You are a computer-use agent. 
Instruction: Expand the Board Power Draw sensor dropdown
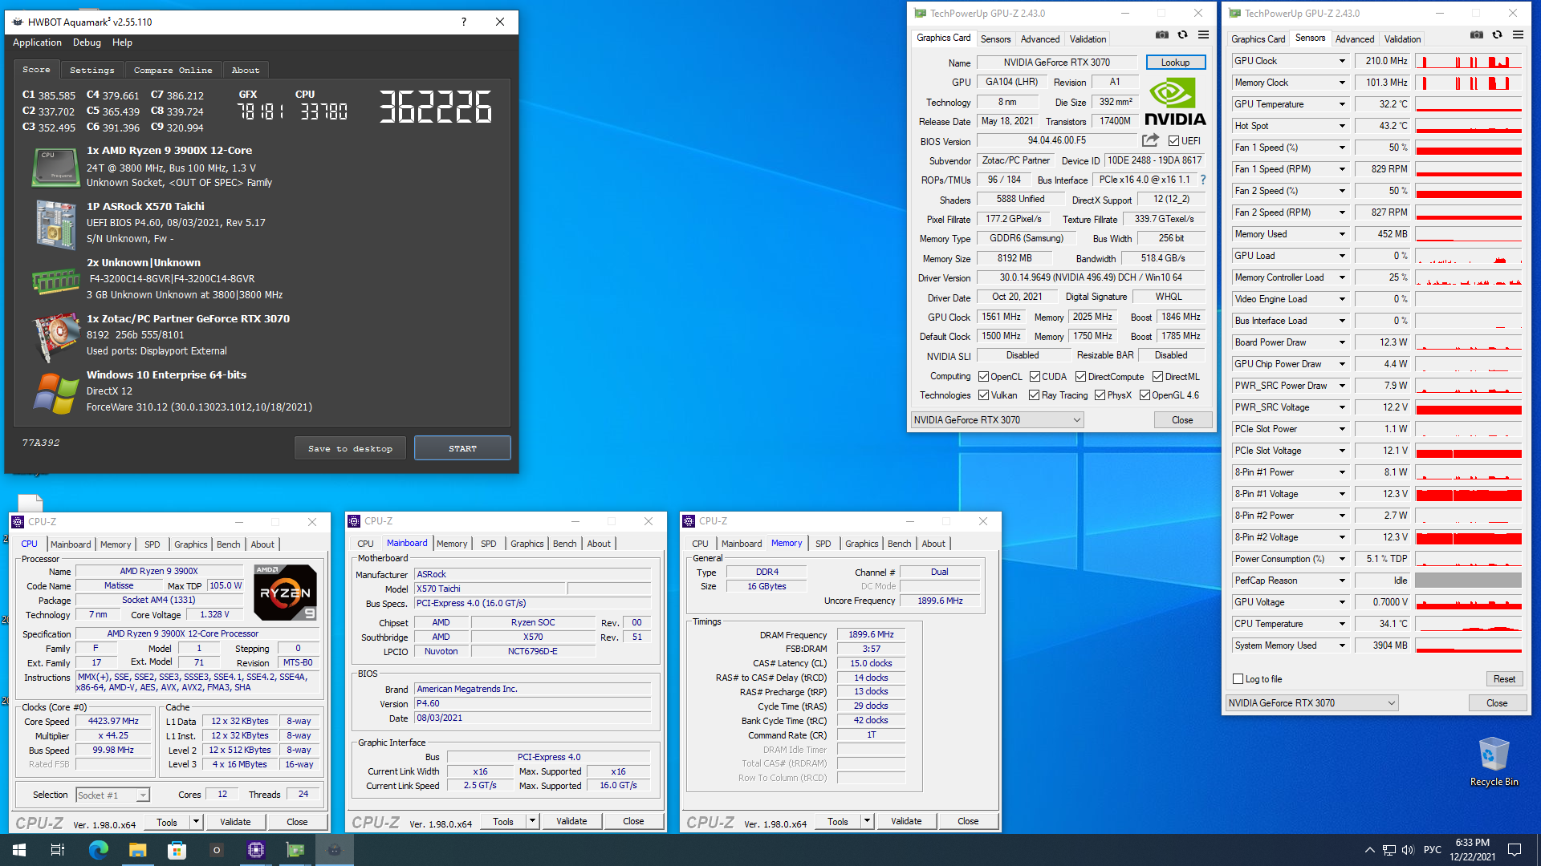(x=1341, y=342)
